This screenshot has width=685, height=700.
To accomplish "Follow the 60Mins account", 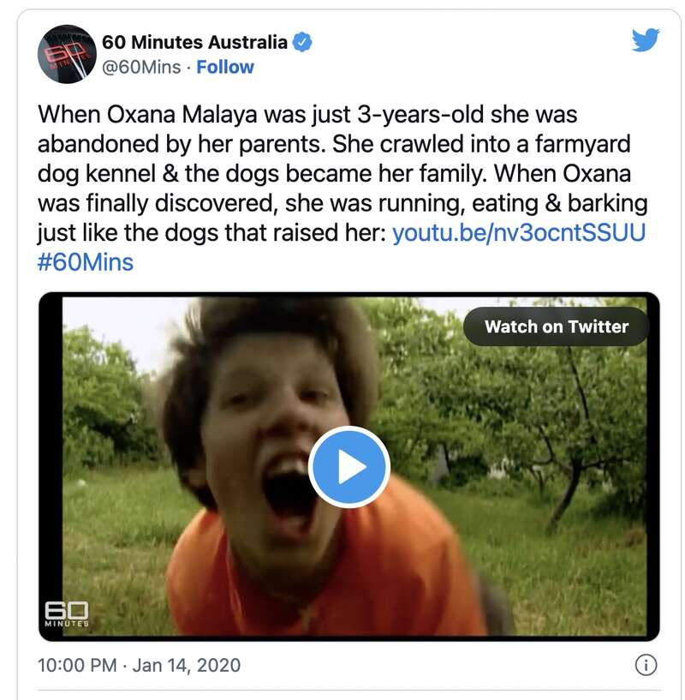I will (225, 67).
